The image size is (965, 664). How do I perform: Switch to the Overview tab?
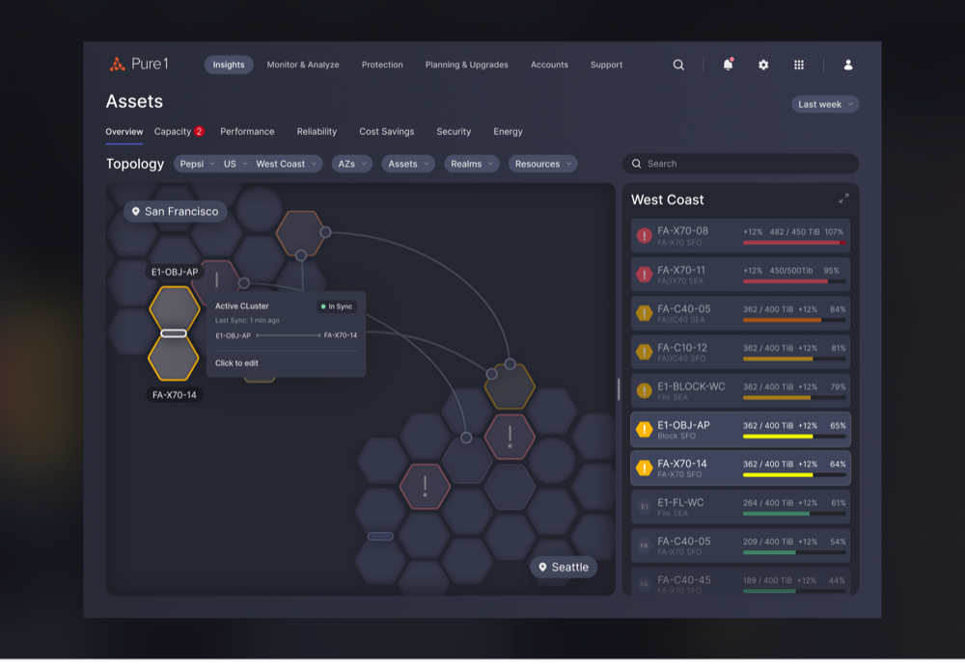coord(124,132)
